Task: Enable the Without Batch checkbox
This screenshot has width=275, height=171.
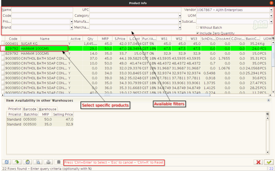Action: pyautogui.click(x=197, y=27)
